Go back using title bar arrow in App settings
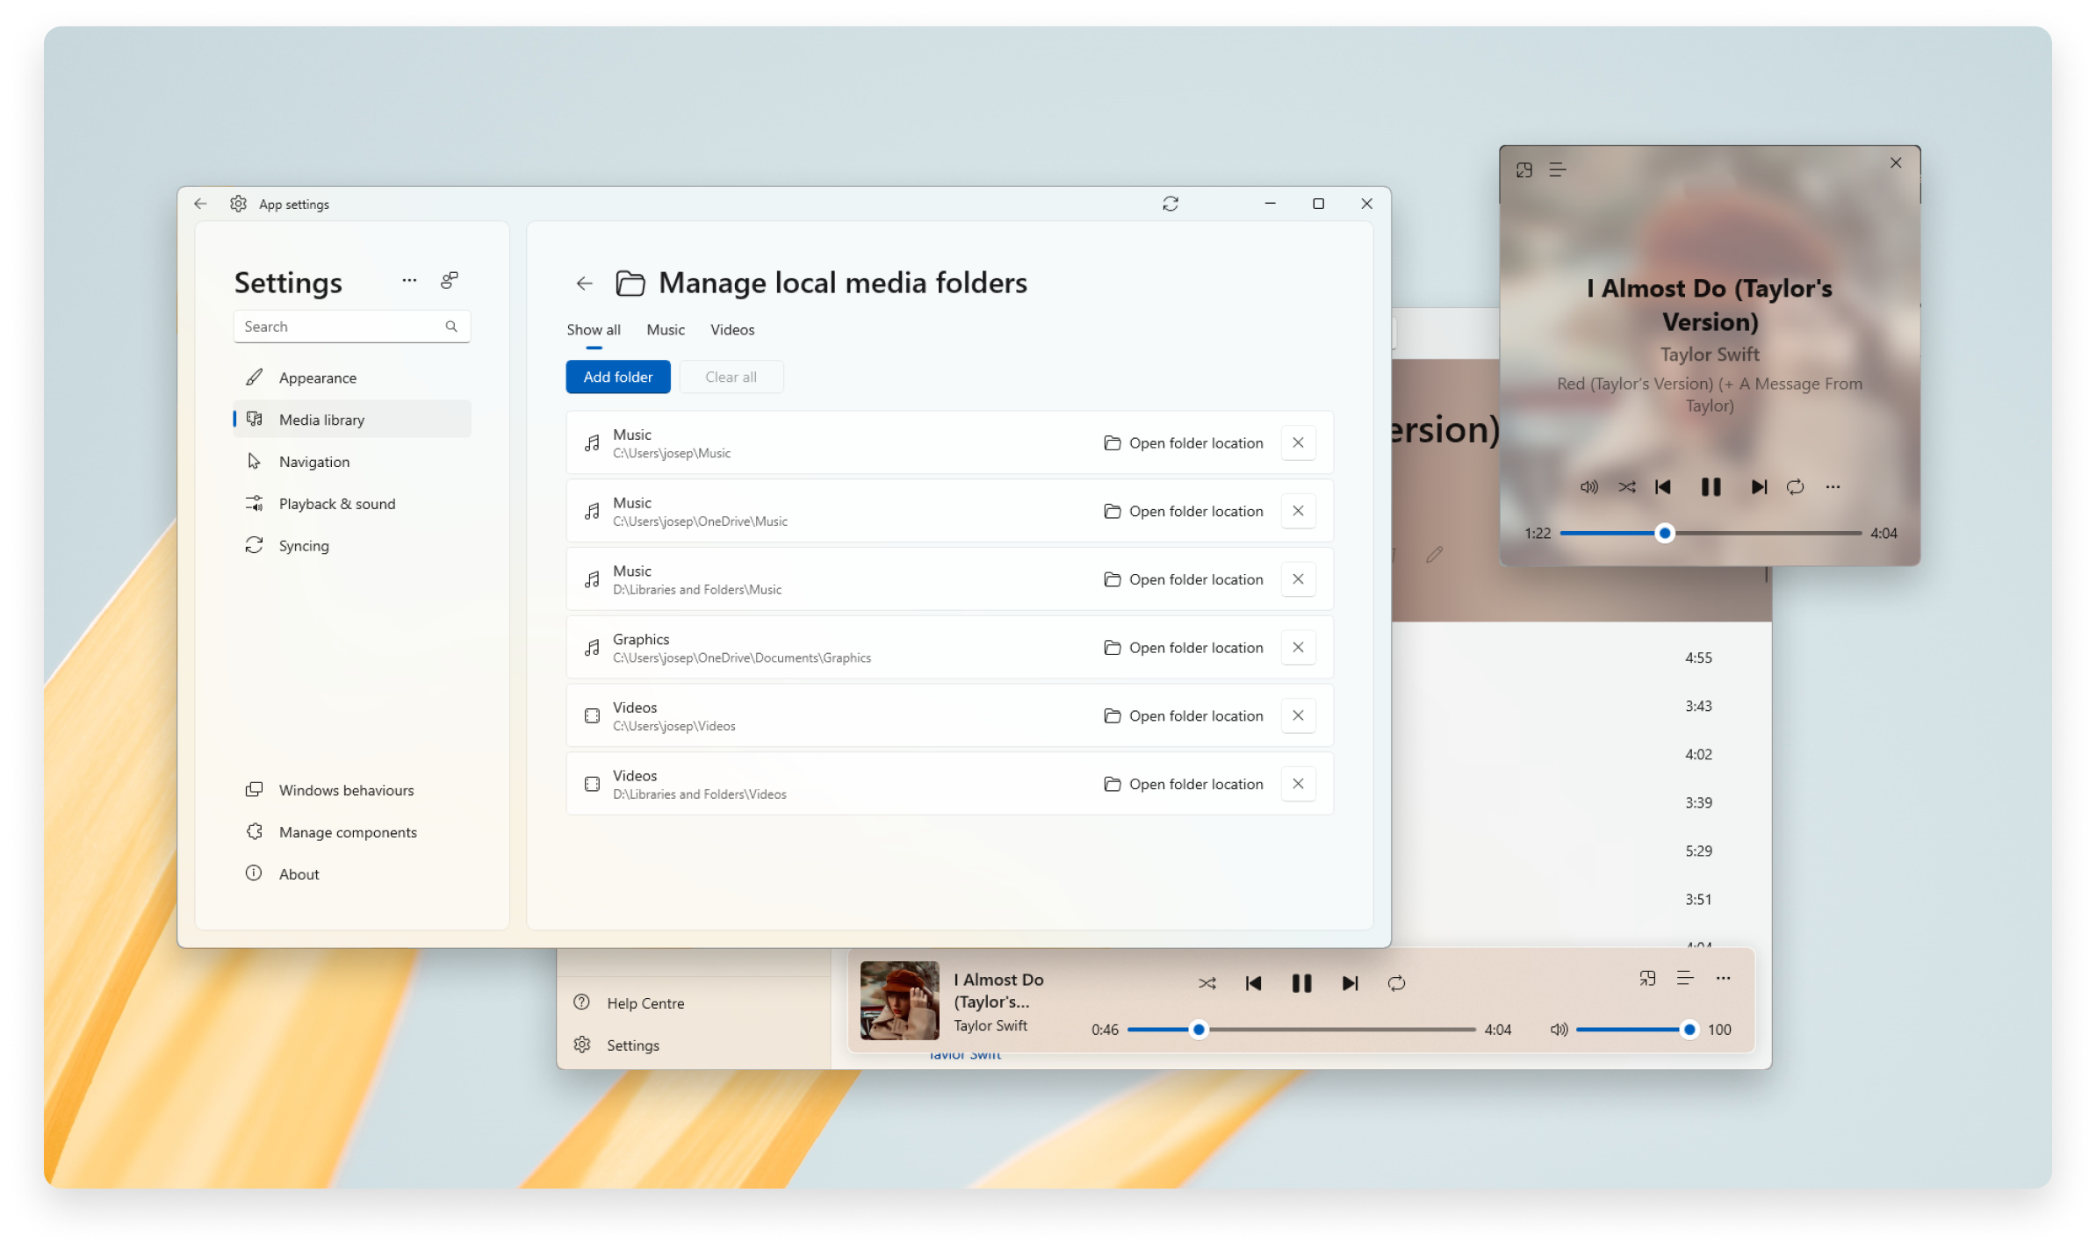The image size is (2096, 1250). pyautogui.click(x=200, y=204)
